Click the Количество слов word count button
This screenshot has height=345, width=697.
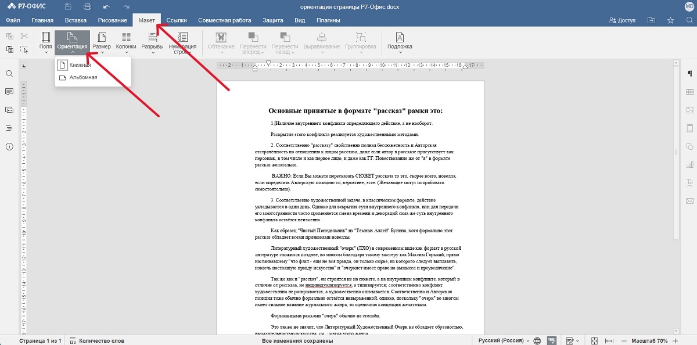(x=96, y=340)
